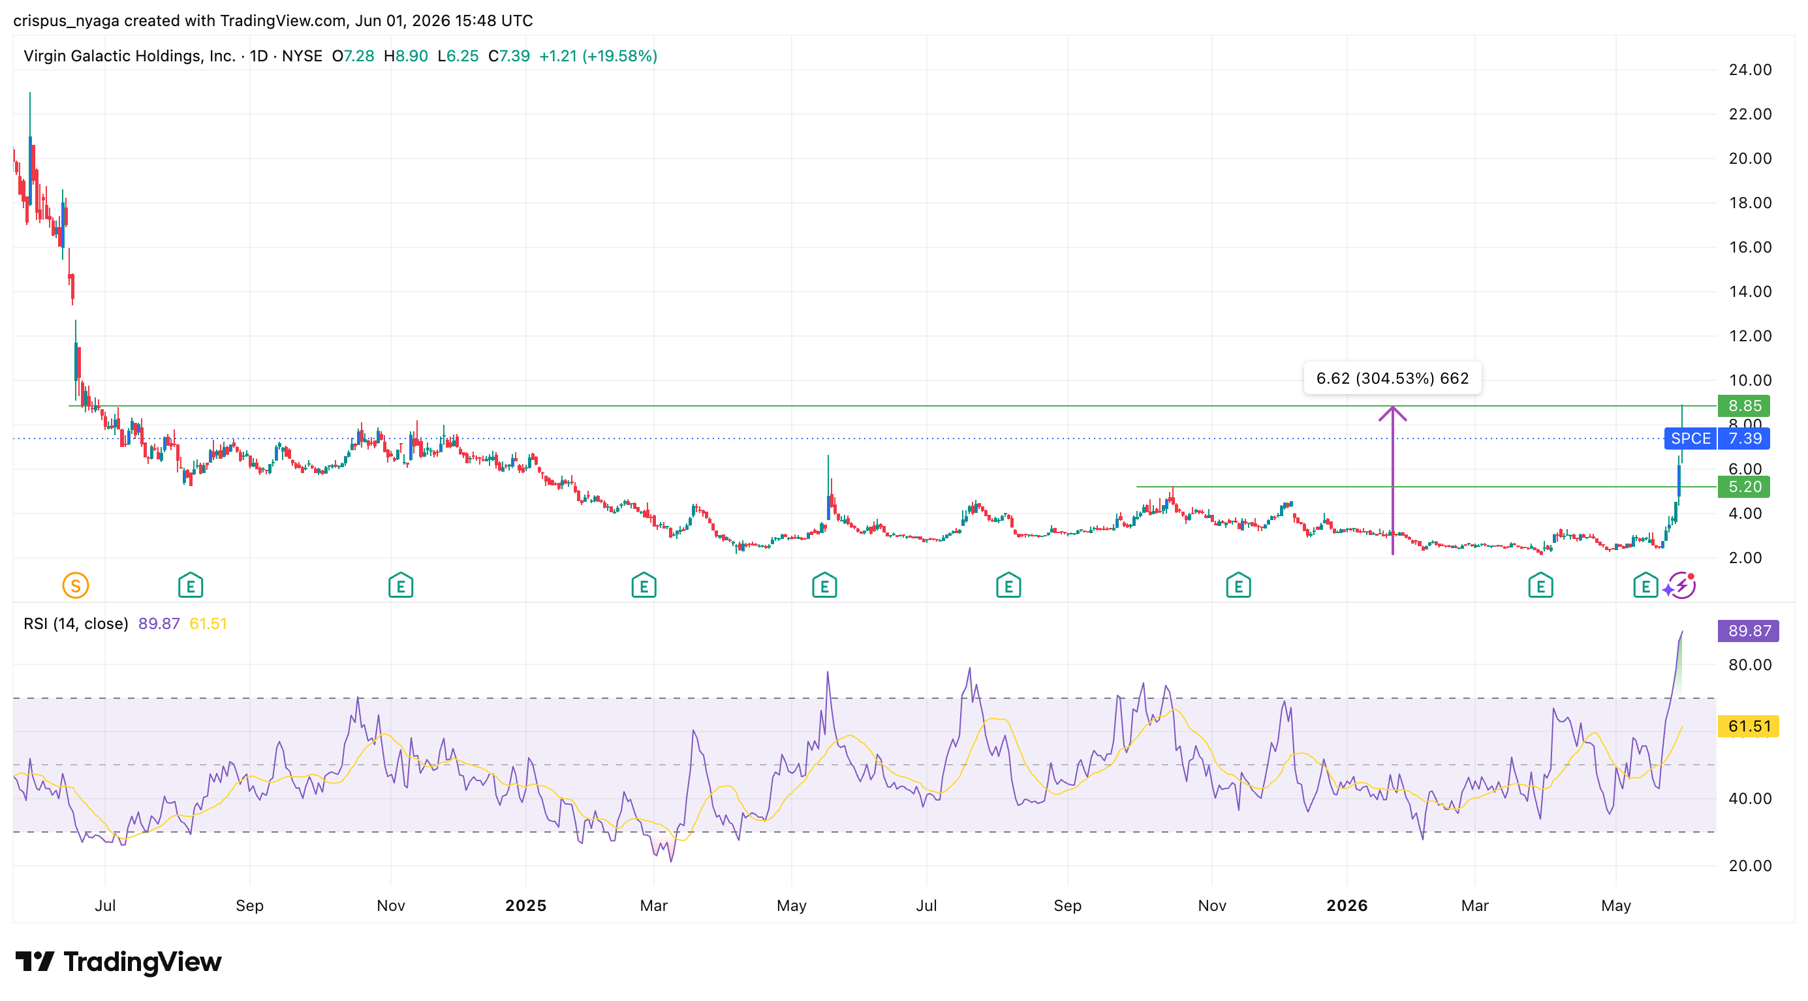Click the 'L6.25' low price value
1808x1001 pixels.
[458, 56]
